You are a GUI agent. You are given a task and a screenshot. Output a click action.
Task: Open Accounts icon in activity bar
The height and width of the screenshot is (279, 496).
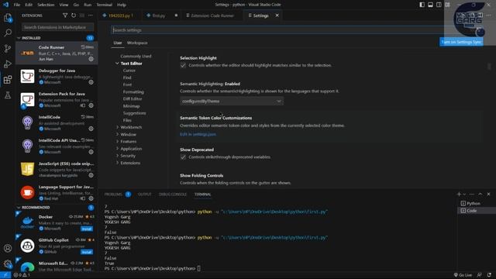[x=8, y=248]
